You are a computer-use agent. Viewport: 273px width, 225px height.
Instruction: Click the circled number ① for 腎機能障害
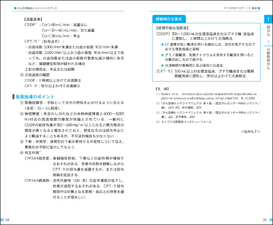click(22, 103)
